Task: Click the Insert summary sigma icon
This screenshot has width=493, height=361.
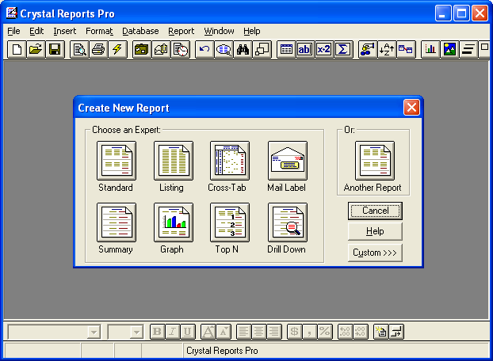Action: tap(342, 50)
